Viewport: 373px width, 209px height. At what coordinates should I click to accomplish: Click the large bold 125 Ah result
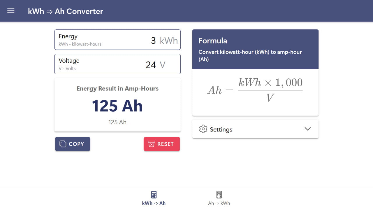click(x=117, y=106)
